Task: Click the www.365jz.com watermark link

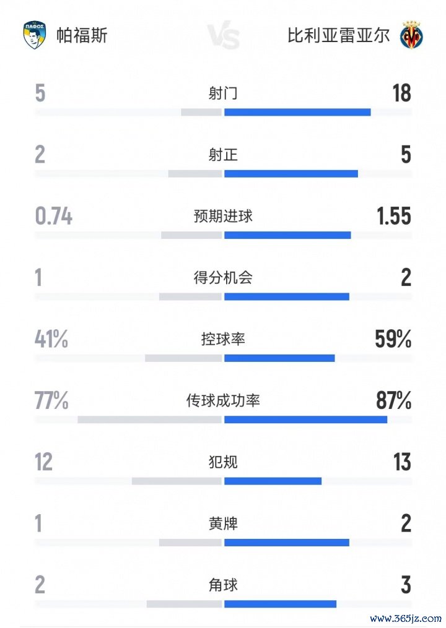Action: tap(406, 618)
